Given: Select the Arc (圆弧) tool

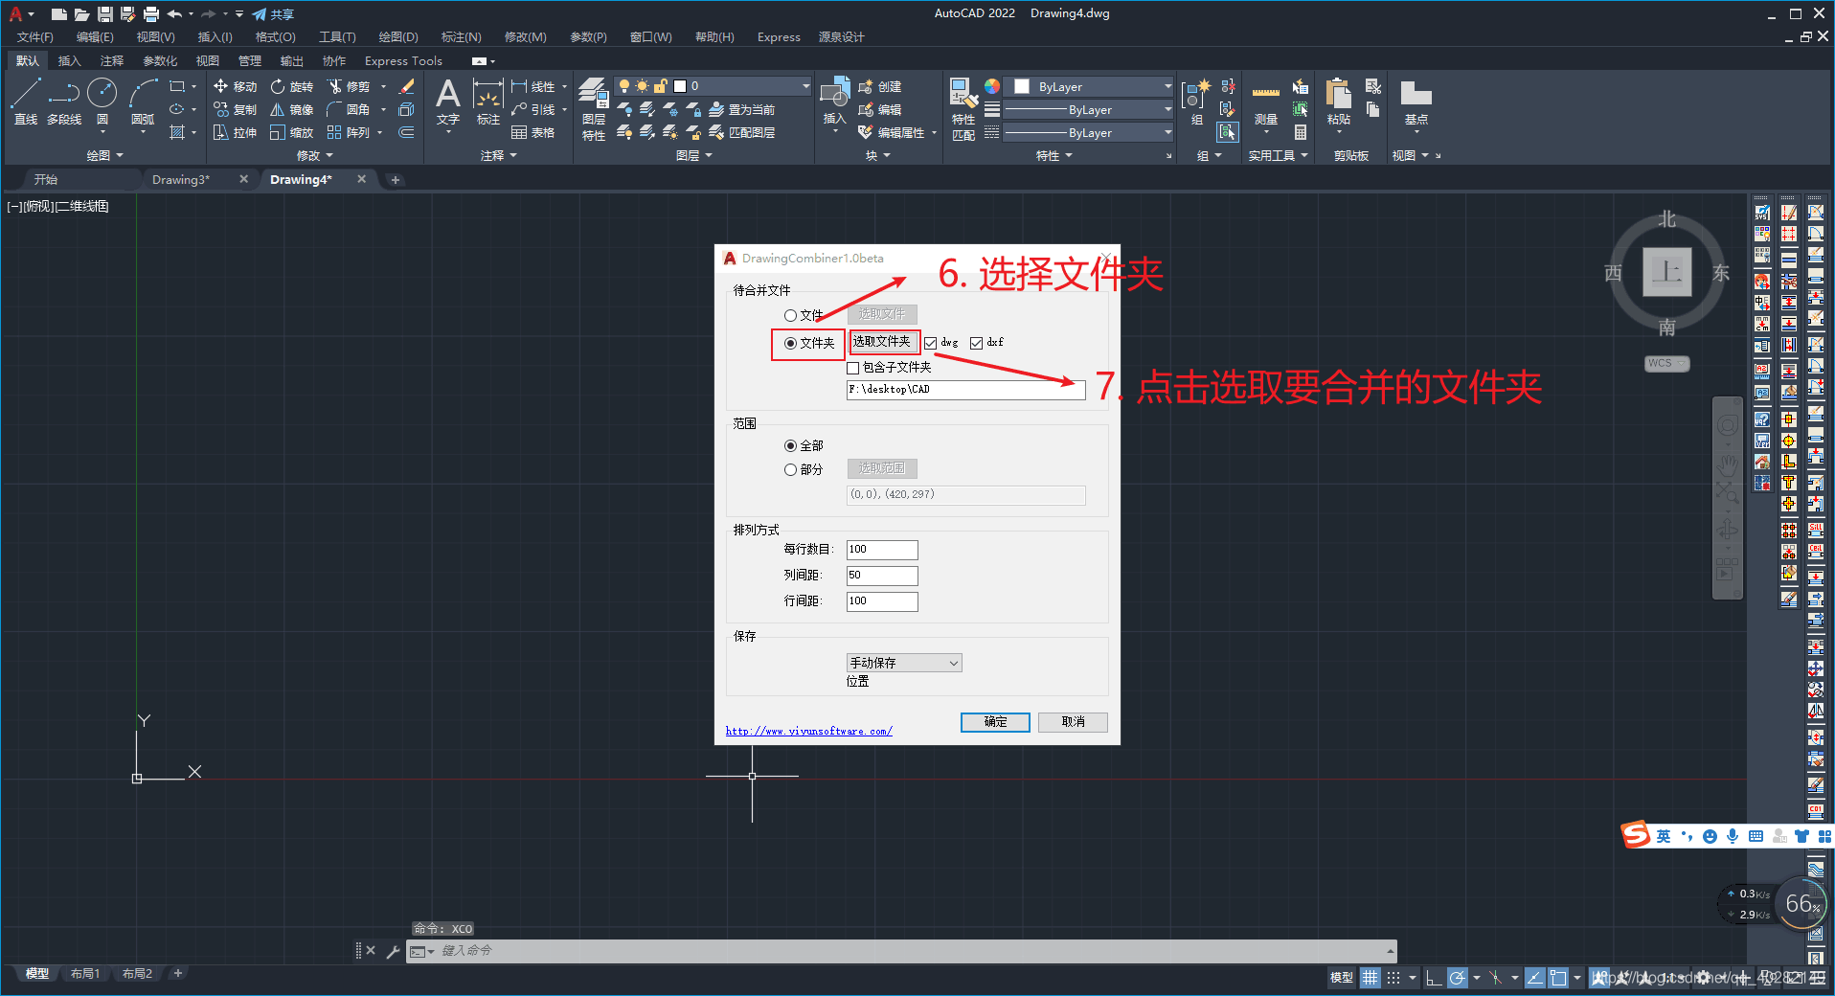Looking at the screenshot, I should [x=143, y=102].
